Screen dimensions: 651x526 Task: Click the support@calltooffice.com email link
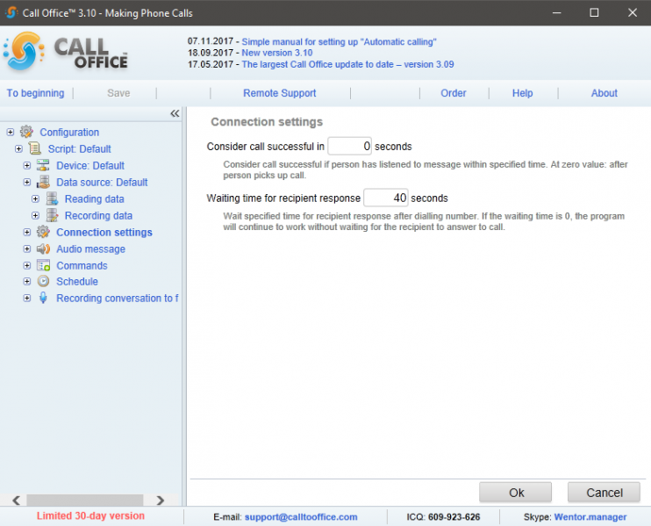click(x=301, y=517)
